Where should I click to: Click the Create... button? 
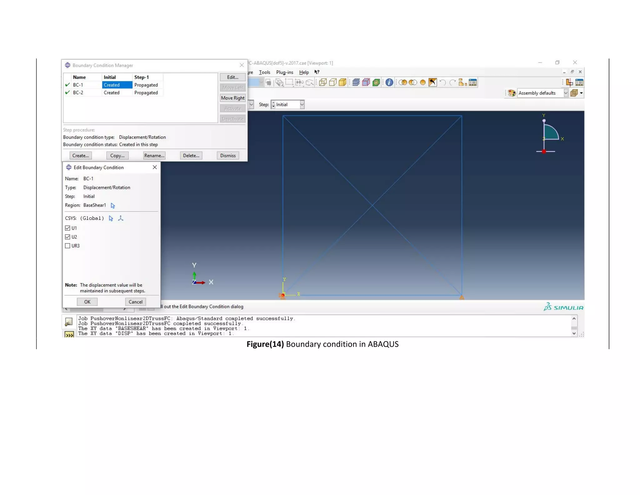[x=81, y=156]
